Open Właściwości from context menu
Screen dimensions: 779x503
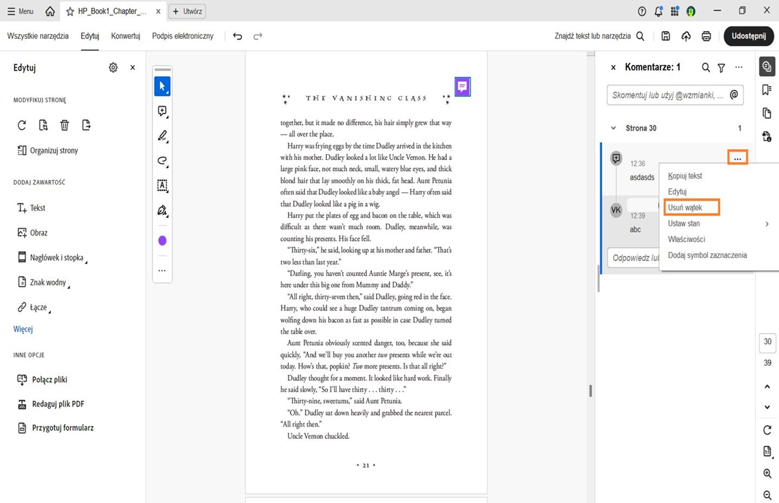pos(686,239)
